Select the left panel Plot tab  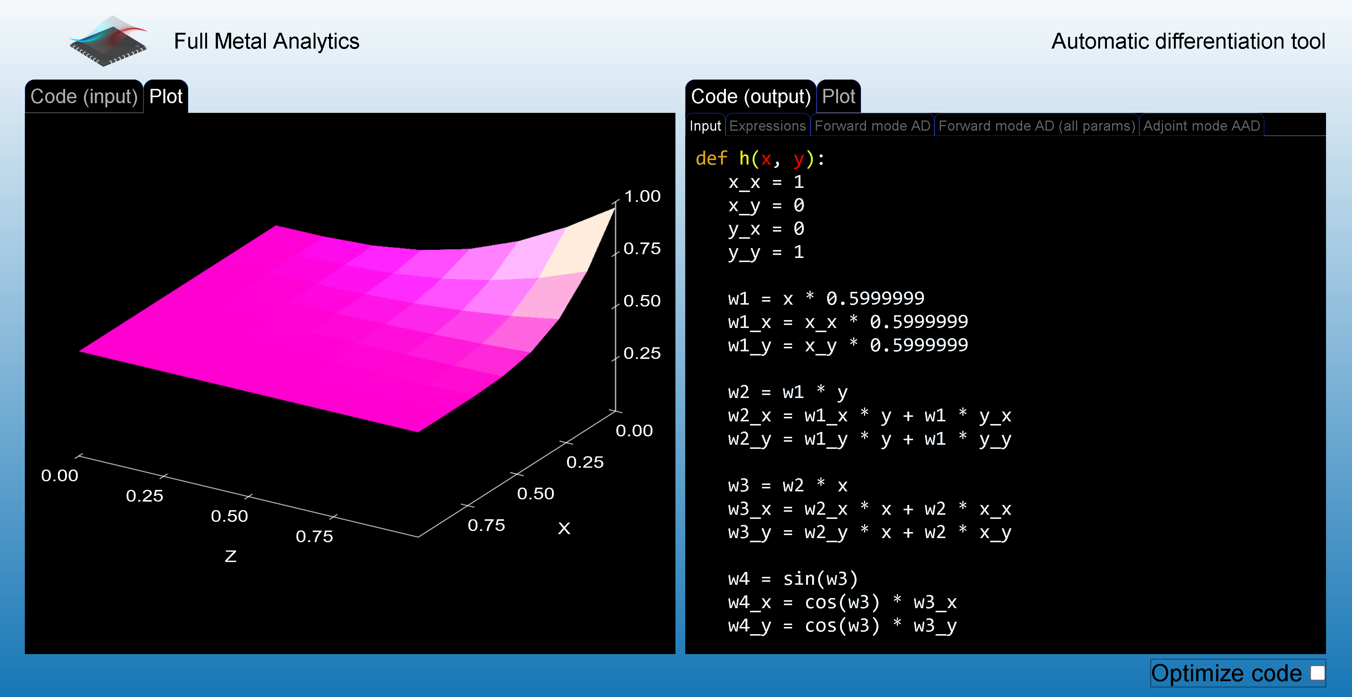pyautogui.click(x=166, y=96)
